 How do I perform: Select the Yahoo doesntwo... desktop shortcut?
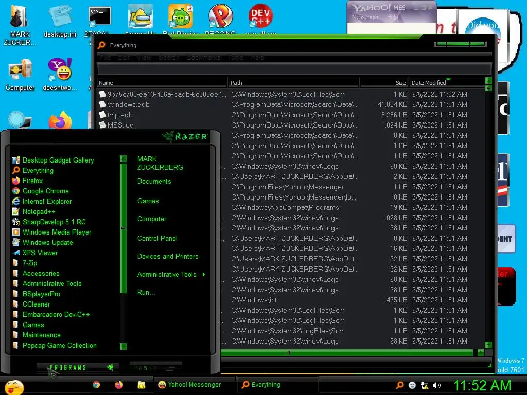(x=60, y=75)
